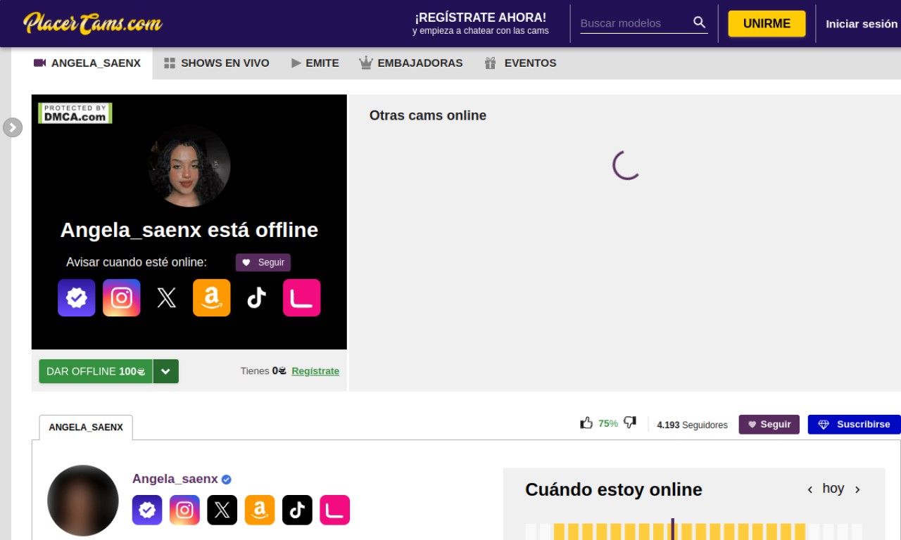
Task: Click the Angela_saenx profile name
Action: pyautogui.click(x=175, y=479)
